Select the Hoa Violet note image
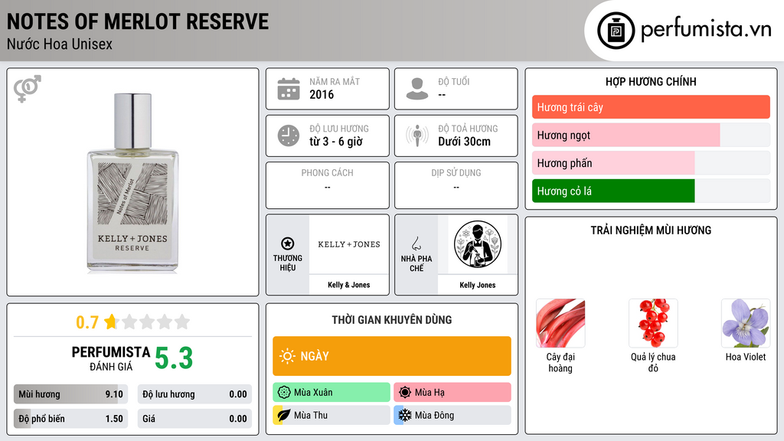The height and width of the screenshot is (441, 784). click(x=746, y=323)
